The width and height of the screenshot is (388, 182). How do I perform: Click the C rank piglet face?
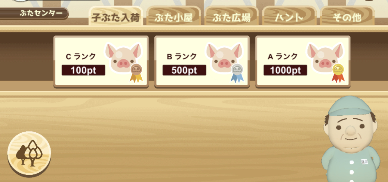click(x=123, y=58)
